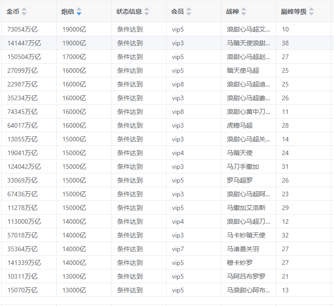The width and height of the screenshot is (334, 307).
Task: Select the 73054万亿 gold cell
Action: click(22, 29)
